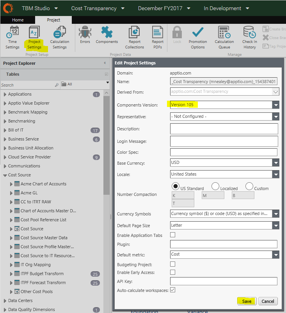Open Default Page Size dropdown
This screenshot has height=313, width=286.
[x=275, y=226]
